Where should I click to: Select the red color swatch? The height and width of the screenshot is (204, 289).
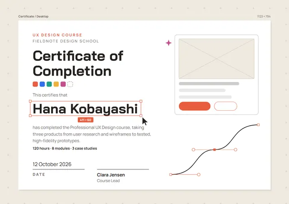click(x=35, y=84)
